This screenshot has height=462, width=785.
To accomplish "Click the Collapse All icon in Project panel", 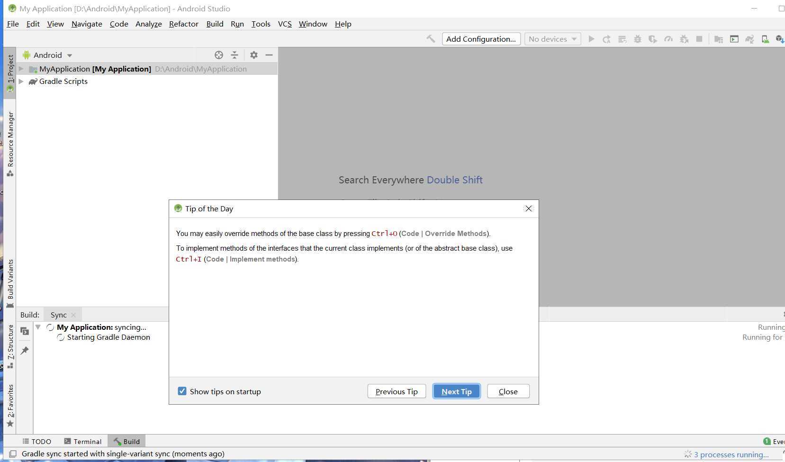I will pos(235,55).
